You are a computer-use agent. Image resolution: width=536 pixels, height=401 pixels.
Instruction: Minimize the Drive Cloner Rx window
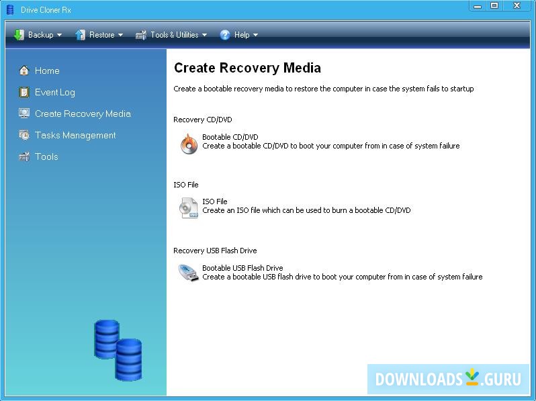coord(478,6)
